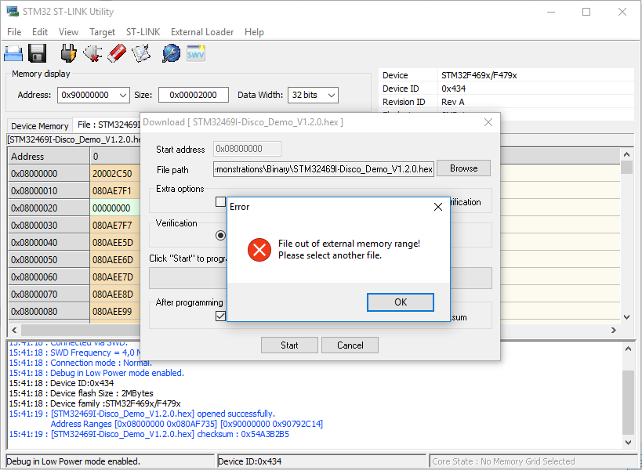The width and height of the screenshot is (642, 470).
Task: Open the ST-LINK menu
Action: pyautogui.click(x=143, y=32)
